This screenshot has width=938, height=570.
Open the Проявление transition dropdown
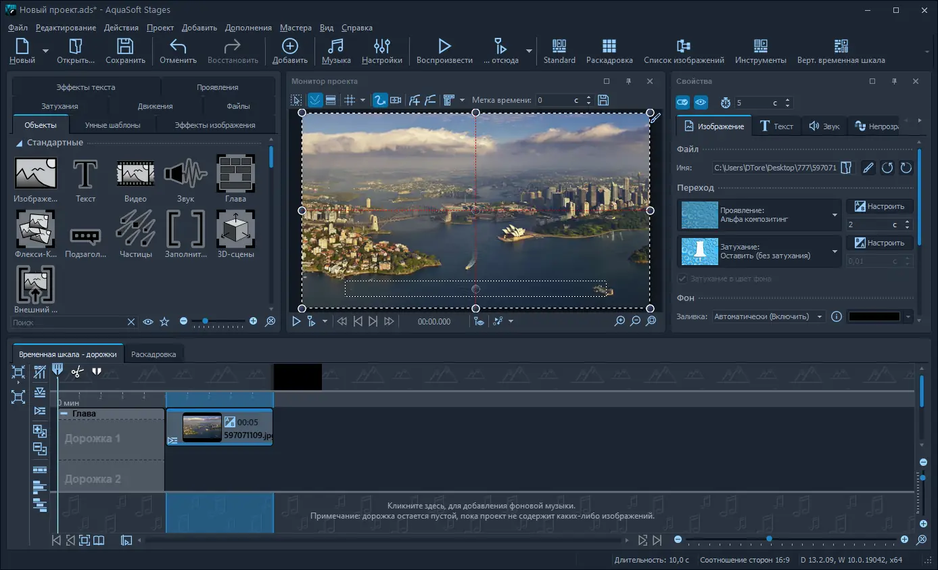coord(834,215)
